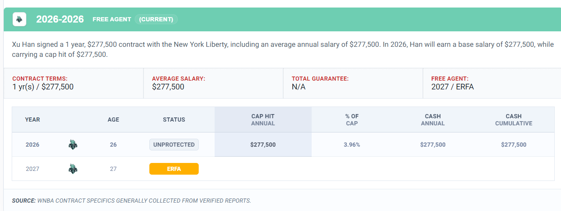561x211 pixels.
Task: Click the (CURRENT) label badge
Action: (x=156, y=19)
